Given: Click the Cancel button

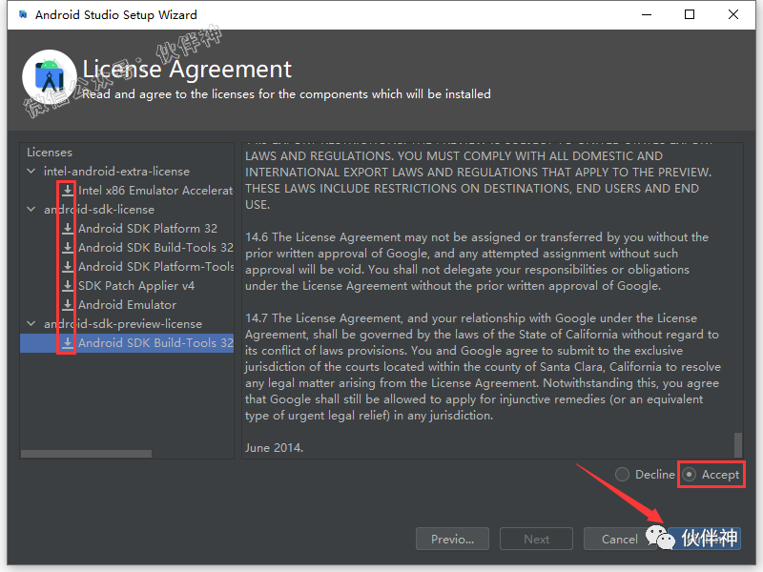Looking at the screenshot, I should pos(619,539).
